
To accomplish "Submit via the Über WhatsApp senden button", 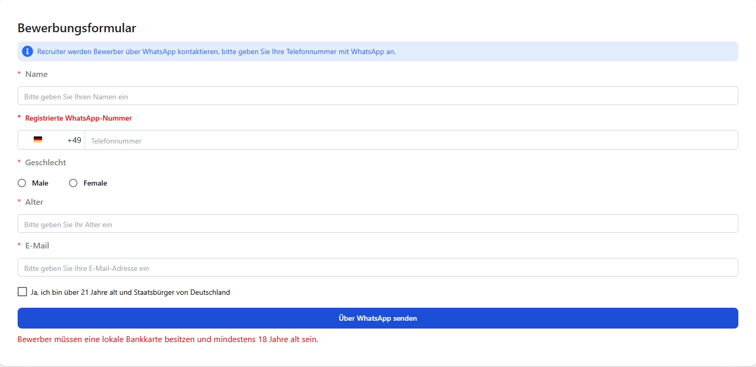I will coord(378,318).
